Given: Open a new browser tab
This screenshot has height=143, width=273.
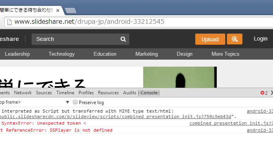Looking at the screenshot, I should 71,11.
